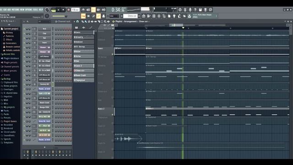
Task: Open the PATTERNS menu
Action: point(16,10)
